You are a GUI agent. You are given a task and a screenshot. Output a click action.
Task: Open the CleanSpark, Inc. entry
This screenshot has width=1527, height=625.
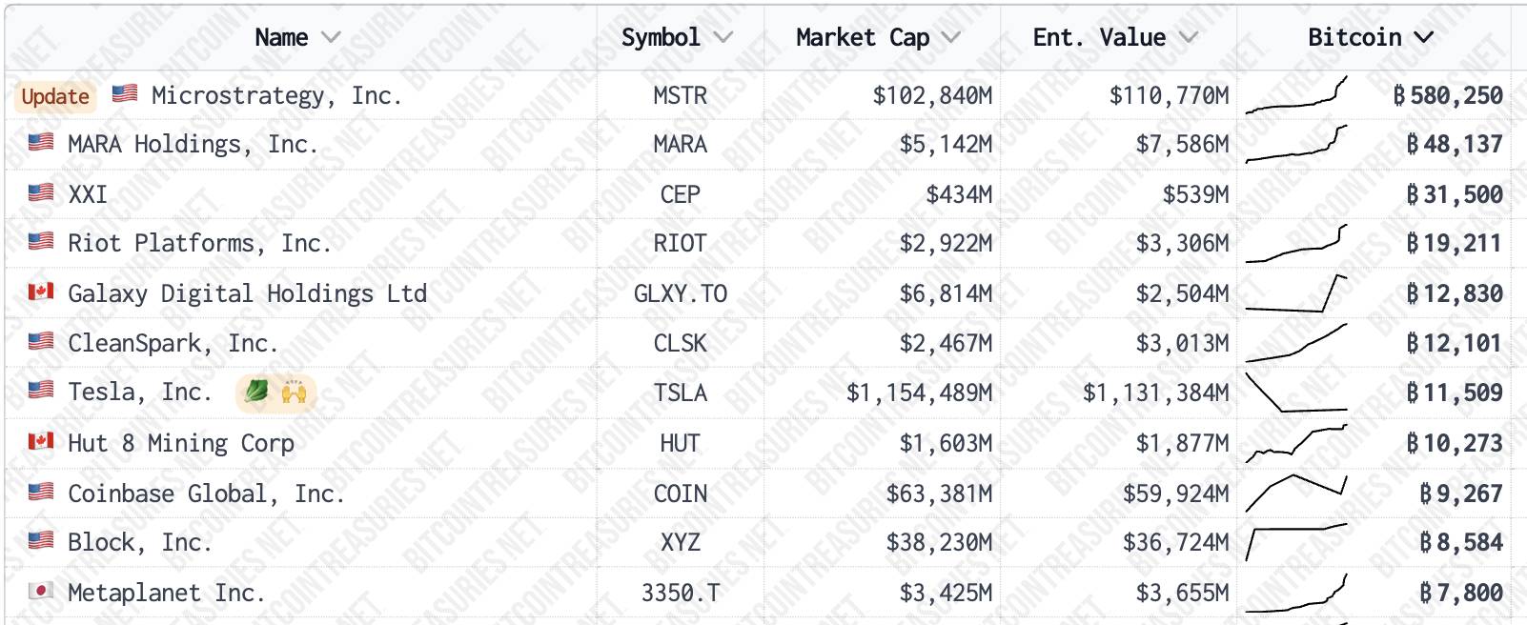(x=173, y=342)
